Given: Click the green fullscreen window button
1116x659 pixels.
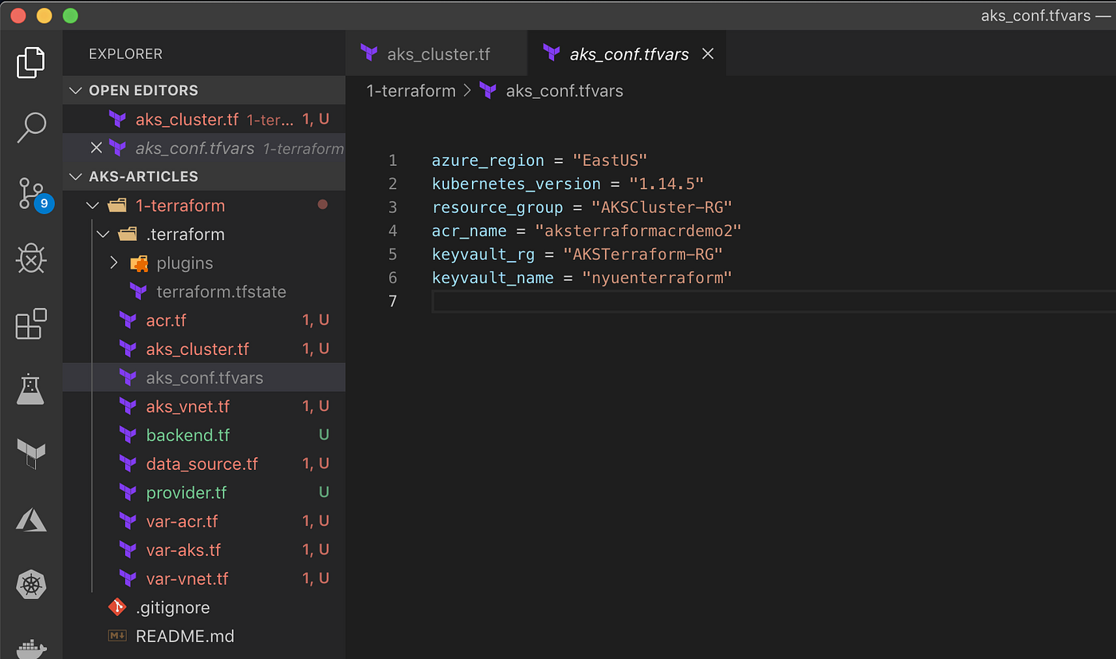Looking at the screenshot, I should (69, 15).
